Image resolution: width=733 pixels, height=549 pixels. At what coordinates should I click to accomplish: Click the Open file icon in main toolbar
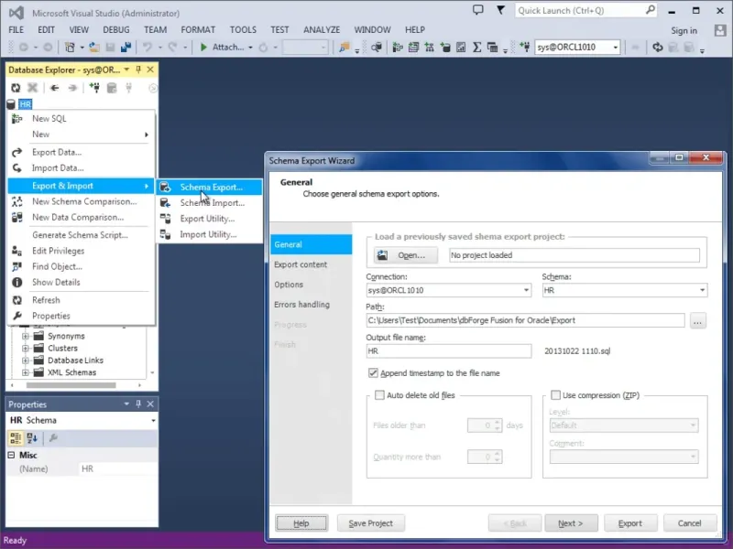pos(94,48)
